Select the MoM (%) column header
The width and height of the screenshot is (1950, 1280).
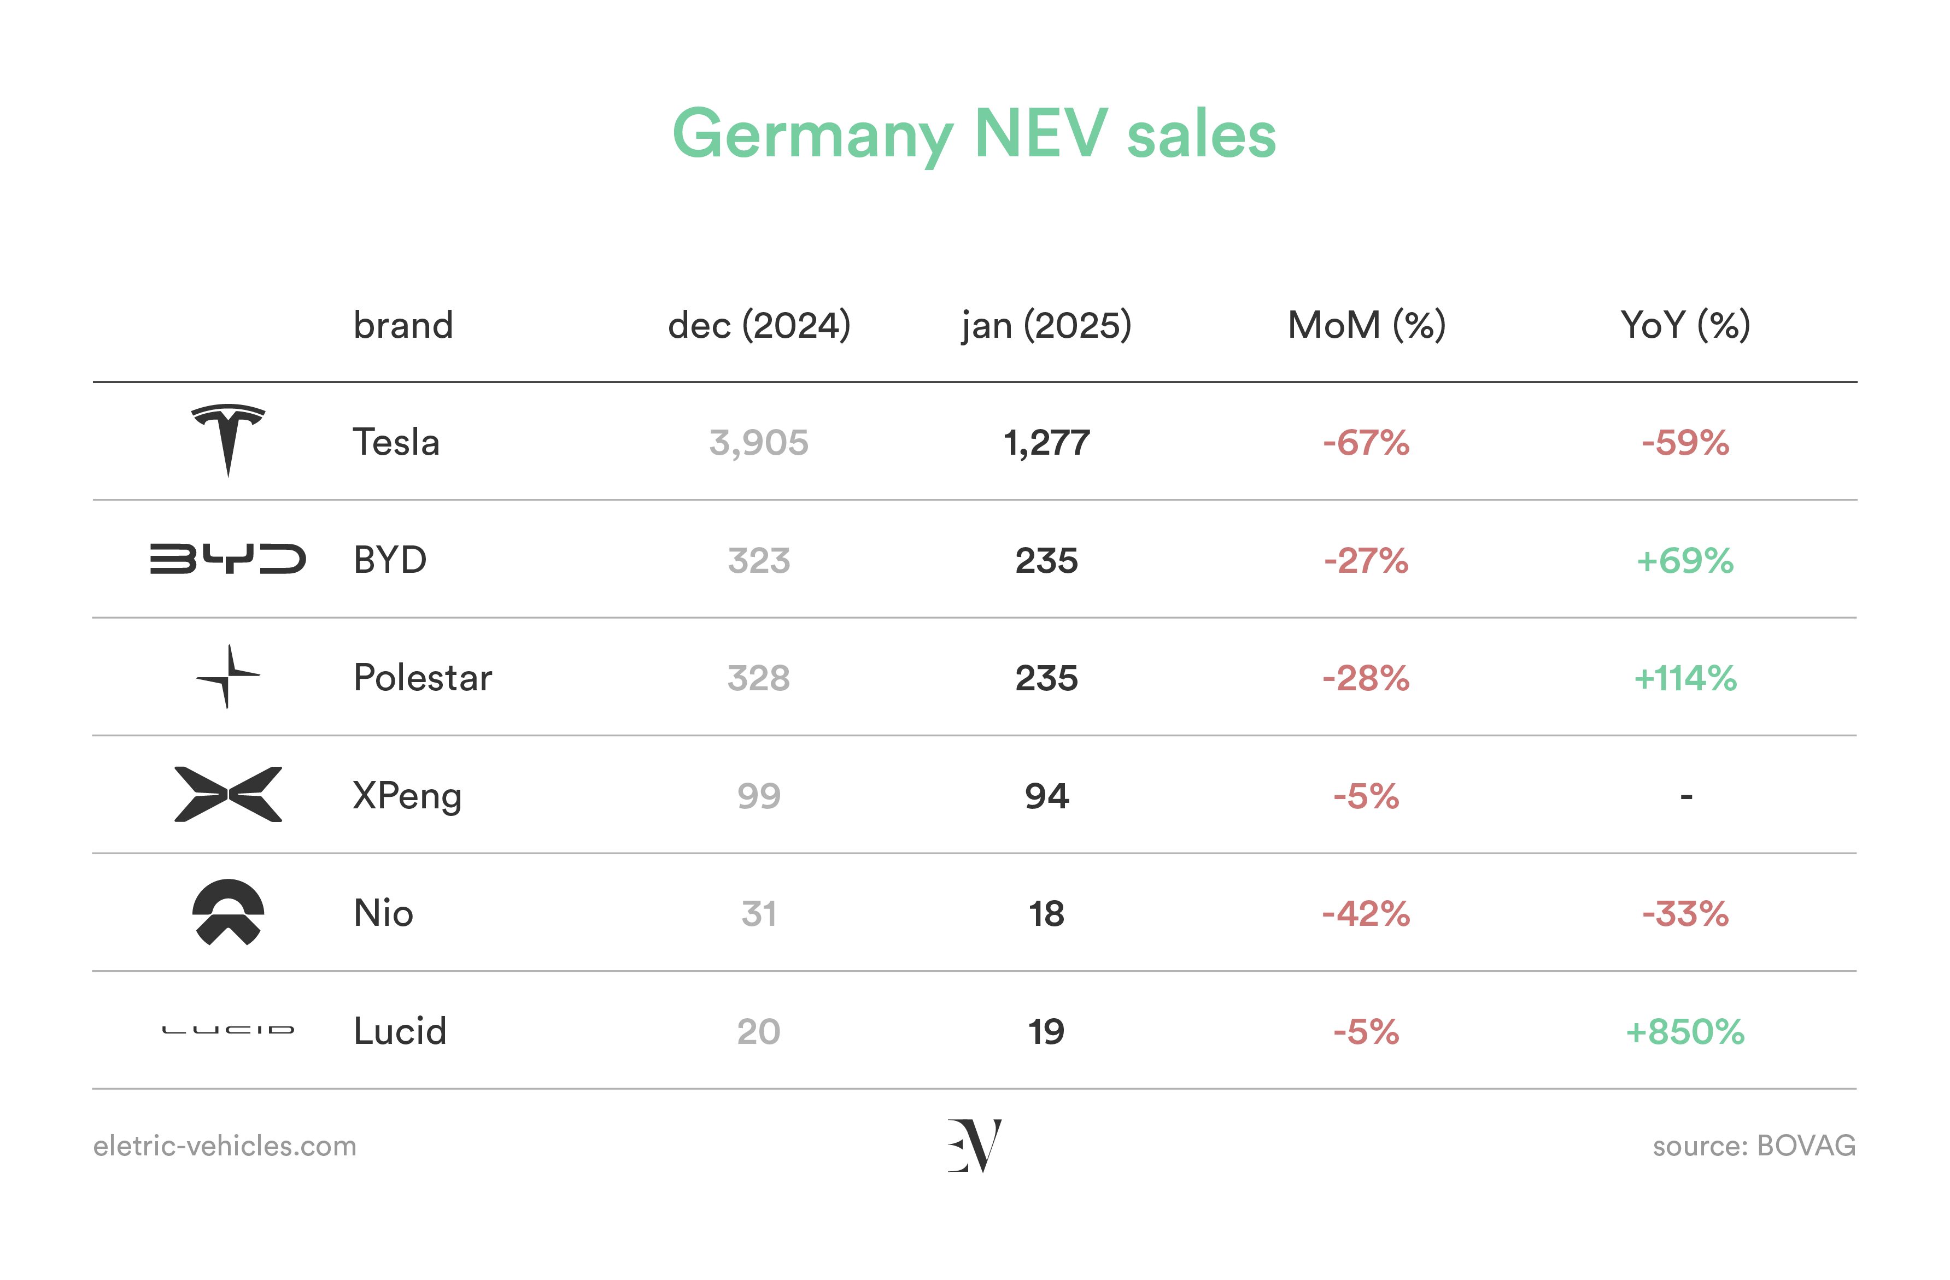(x=1367, y=325)
